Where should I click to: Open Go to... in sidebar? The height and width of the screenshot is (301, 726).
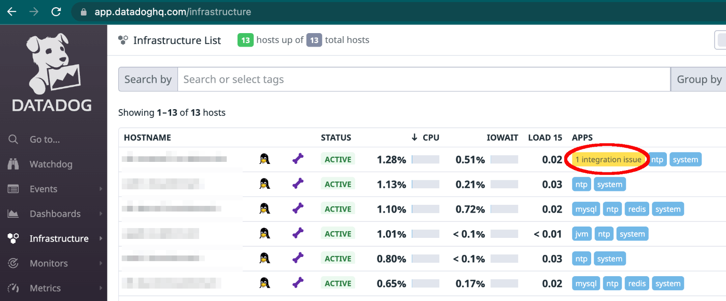tap(45, 139)
